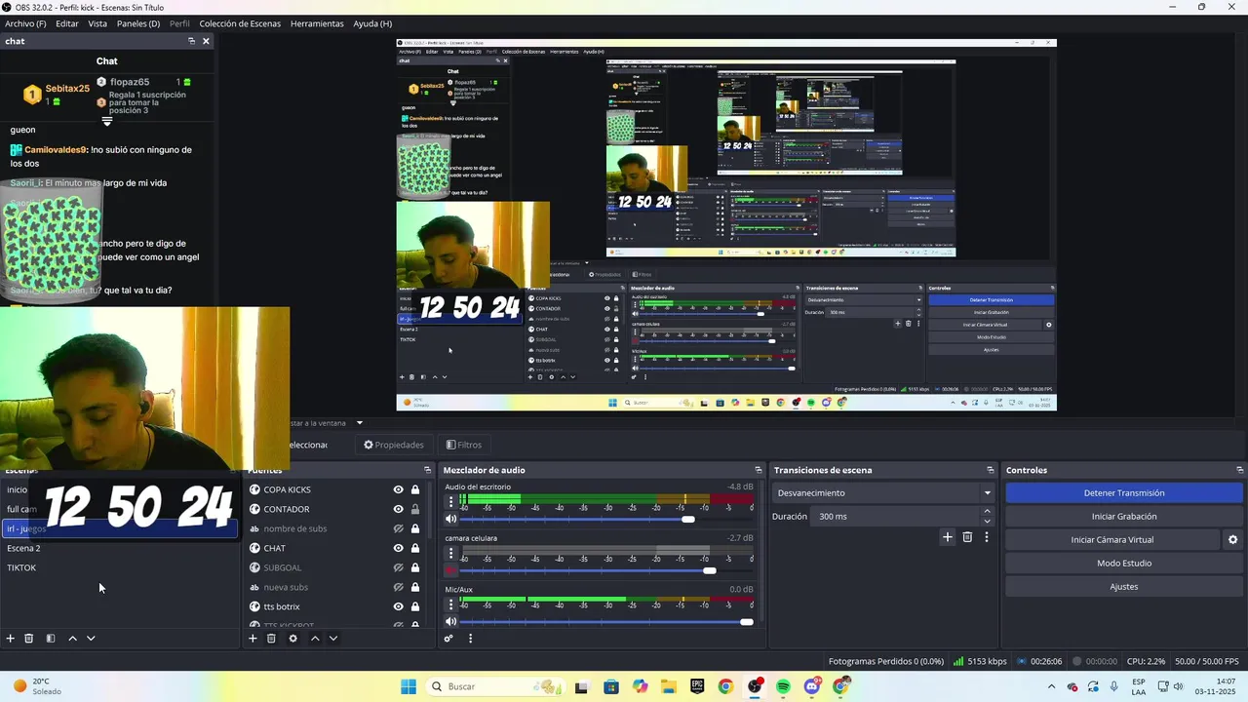
Task: Open source Filtros button
Action: coord(463,445)
